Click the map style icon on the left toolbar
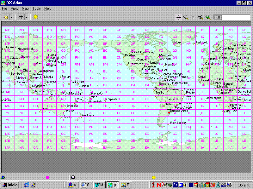 6,17
